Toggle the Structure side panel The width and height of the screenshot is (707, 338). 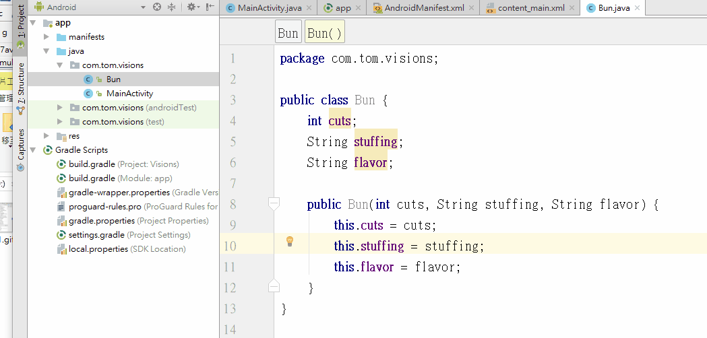(x=20, y=83)
